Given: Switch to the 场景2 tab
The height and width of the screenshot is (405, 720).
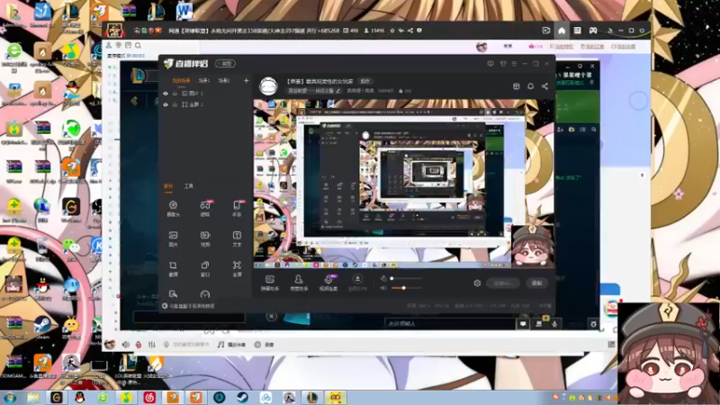Looking at the screenshot, I should click(x=223, y=80).
